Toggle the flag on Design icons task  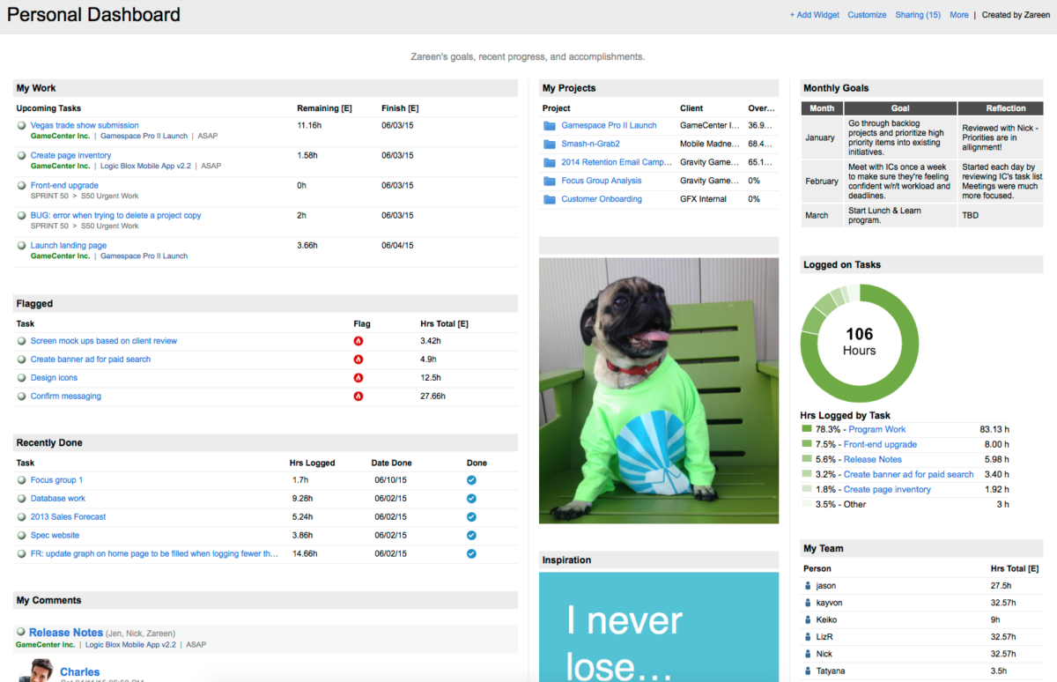point(358,377)
